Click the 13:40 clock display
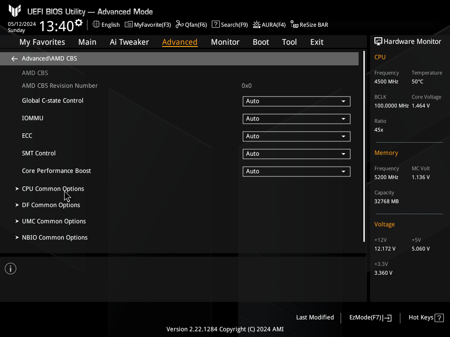450x337 pixels. coord(56,26)
